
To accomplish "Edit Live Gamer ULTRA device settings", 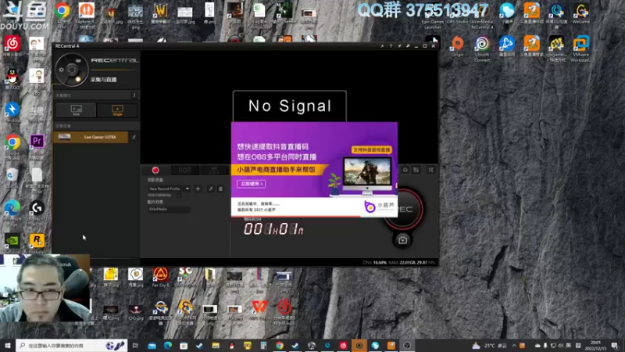I will 134,138.
